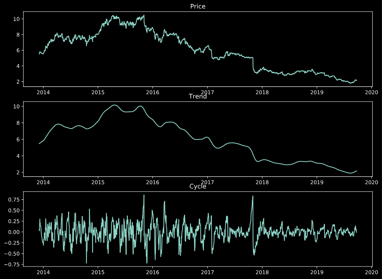382x279 pixels.
Task: Select the −0.50 label on Cycle y-axis
Action: (x=12, y=254)
